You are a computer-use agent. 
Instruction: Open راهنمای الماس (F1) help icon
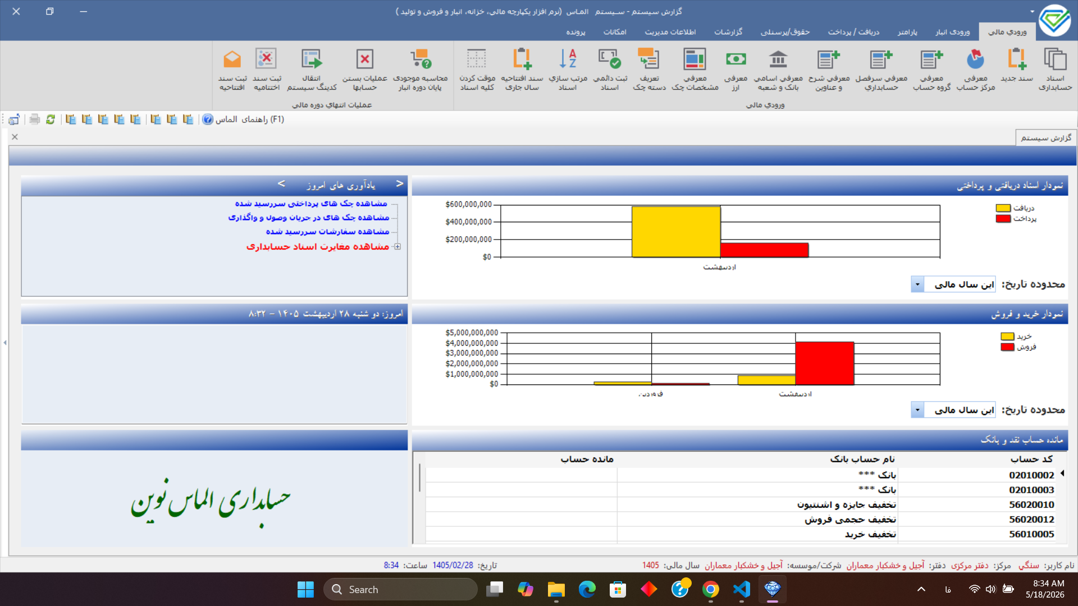(243, 119)
